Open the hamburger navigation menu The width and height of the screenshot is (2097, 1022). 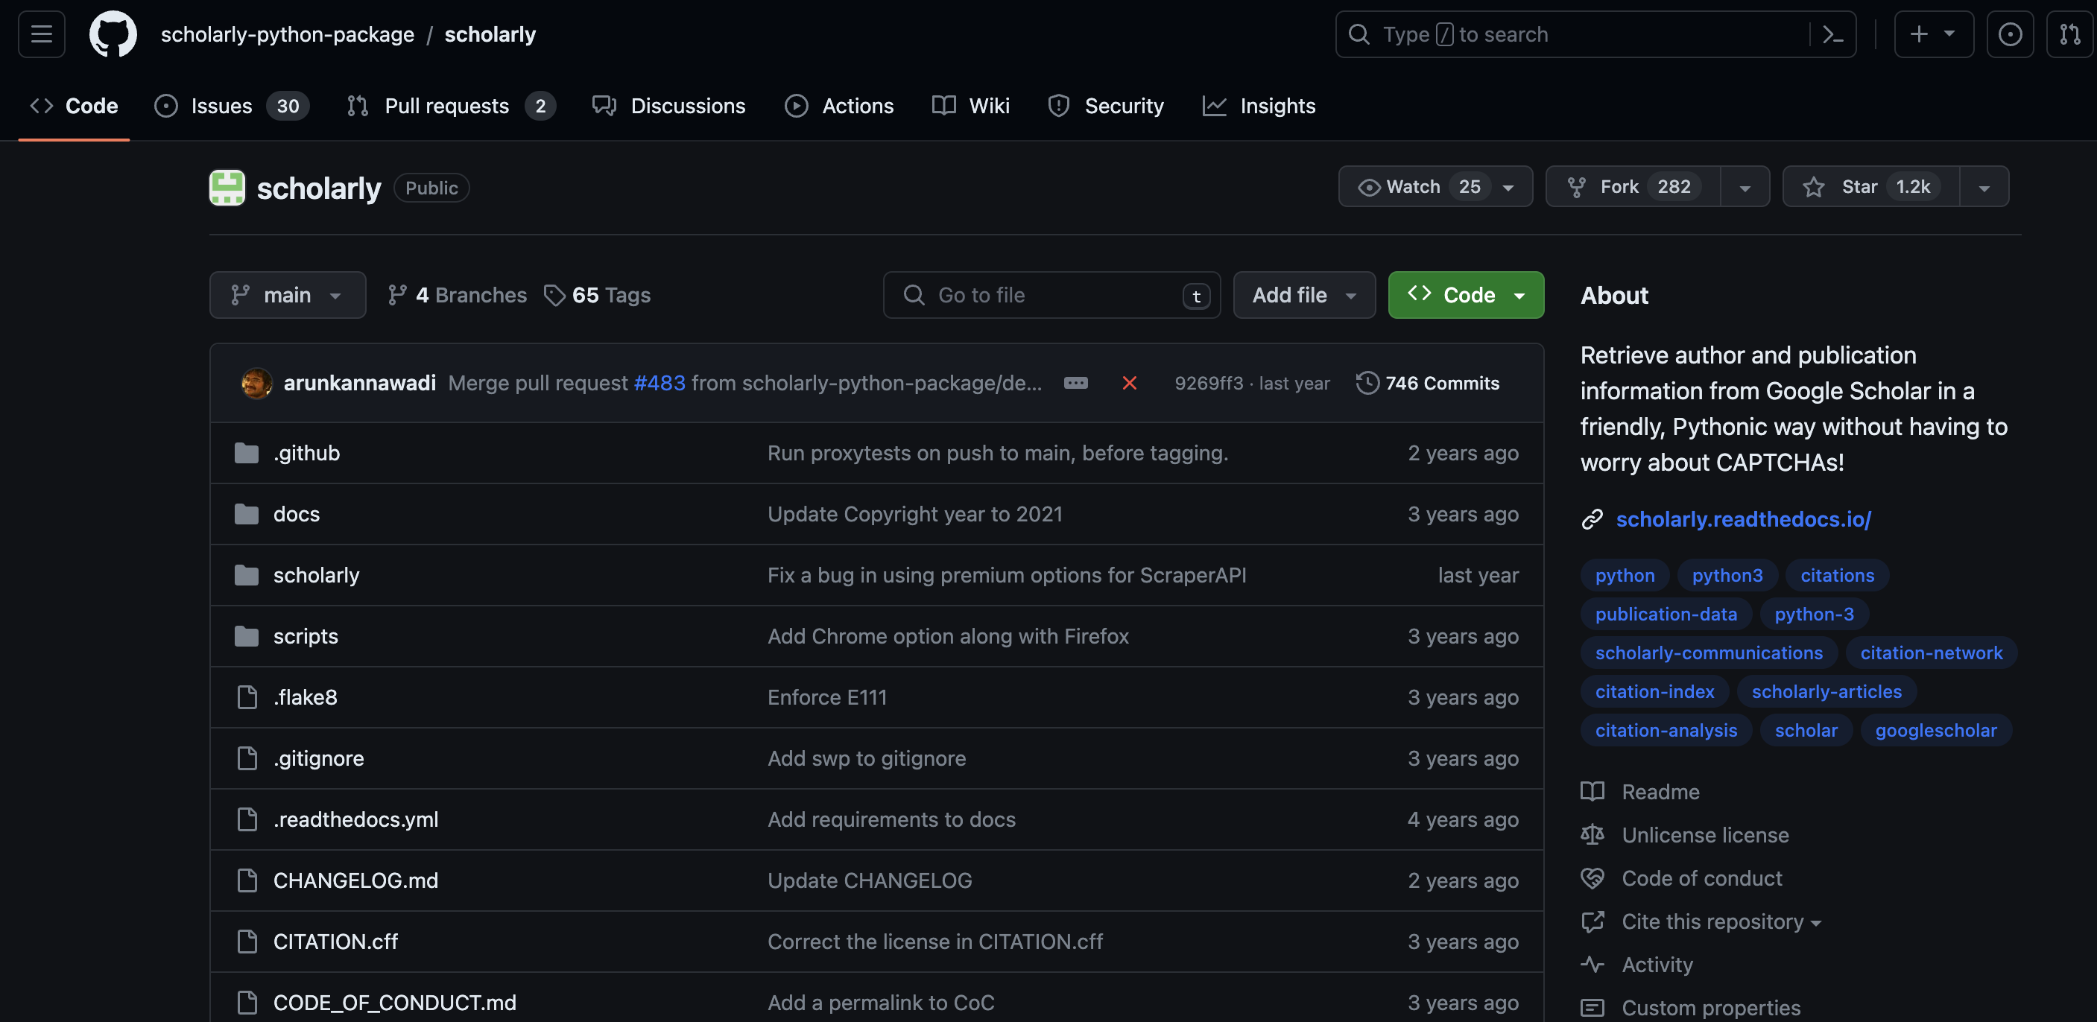[42, 34]
